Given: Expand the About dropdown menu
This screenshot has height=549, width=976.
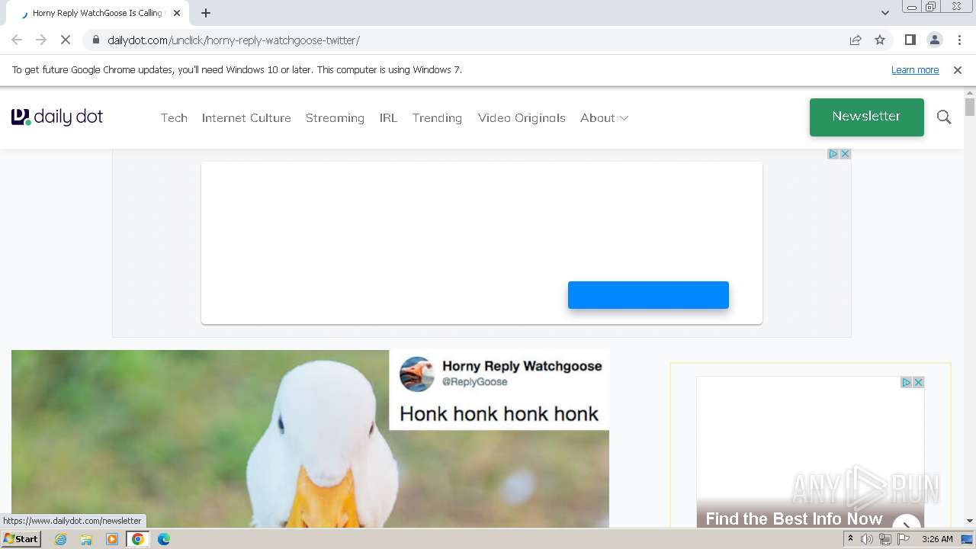Looking at the screenshot, I should pyautogui.click(x=604, y=117).
